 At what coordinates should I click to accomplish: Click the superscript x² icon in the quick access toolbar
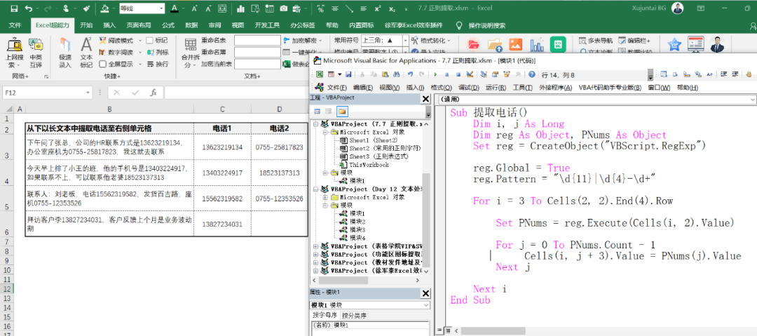pos(378,8)
